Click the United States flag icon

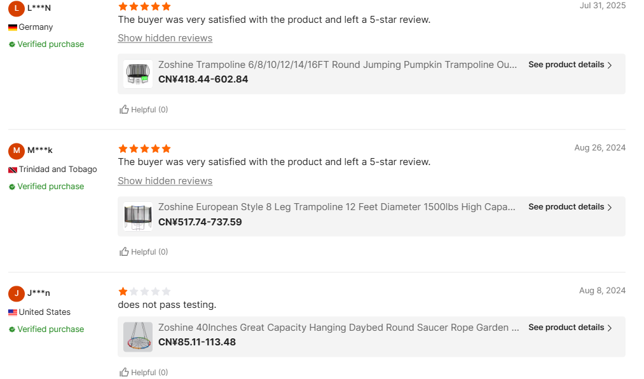tap(13, 312)
